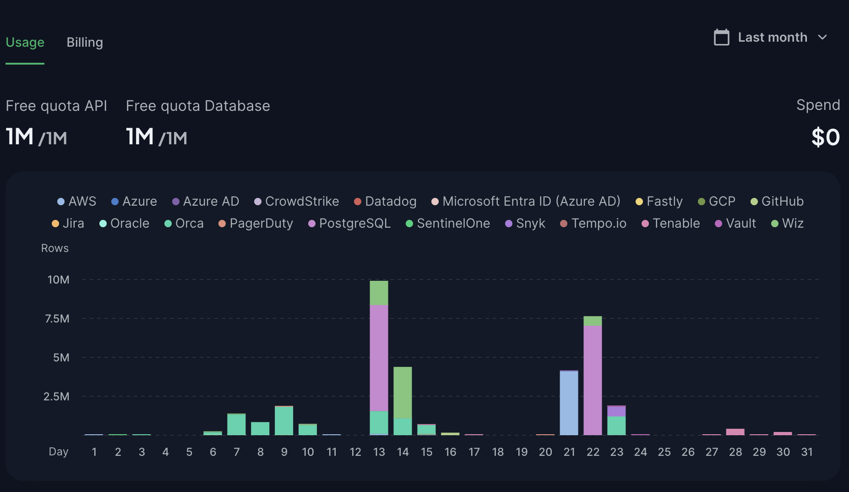Click the blue AWS bar on day 21
849x492 pixels.
click(x=569, y=403)
